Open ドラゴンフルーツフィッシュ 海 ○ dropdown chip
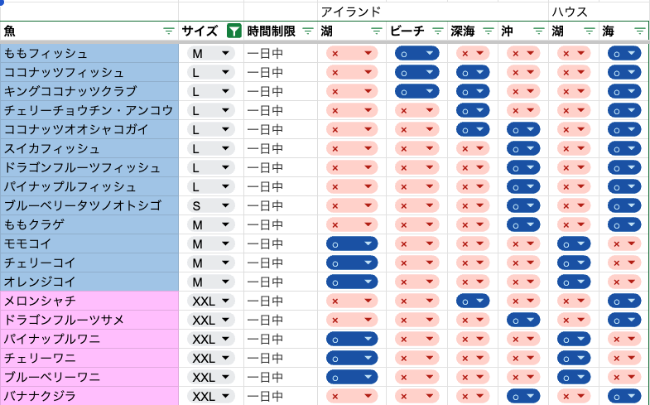Screen dimensions: 650x405 (624, 168)
